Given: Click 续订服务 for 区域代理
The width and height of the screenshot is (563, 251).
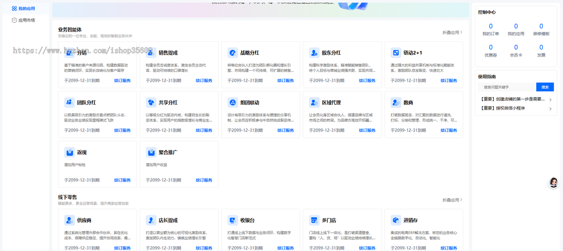Looking at the screenshot, I should 367,130.
